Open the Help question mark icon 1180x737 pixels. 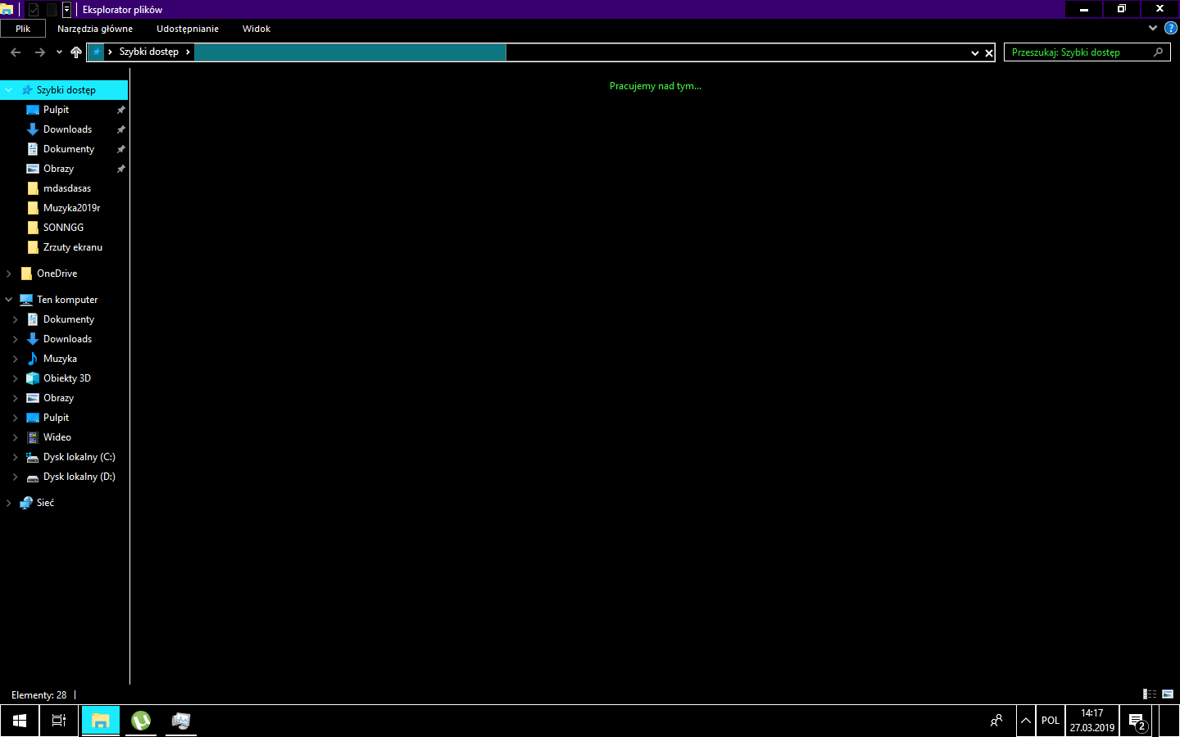click(x=1170, y=28)
